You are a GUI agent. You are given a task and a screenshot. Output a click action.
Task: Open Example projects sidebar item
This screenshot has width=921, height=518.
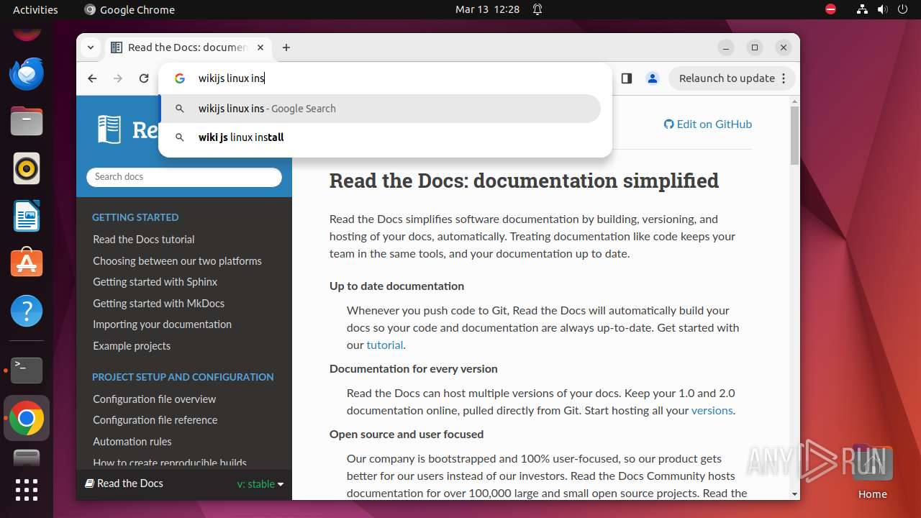(132, 346)
